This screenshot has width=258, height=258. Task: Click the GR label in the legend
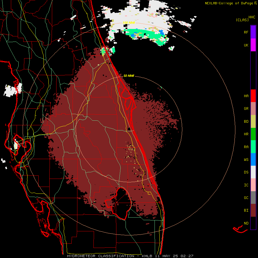tap(246, 109)
